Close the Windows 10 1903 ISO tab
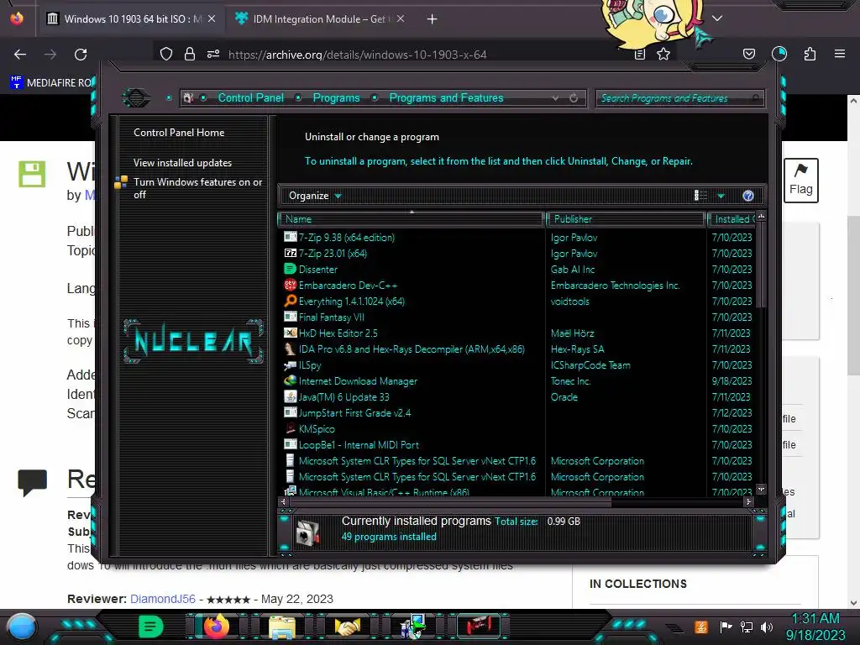This screenshot has height=645, width=860. (x=212, y=18)
